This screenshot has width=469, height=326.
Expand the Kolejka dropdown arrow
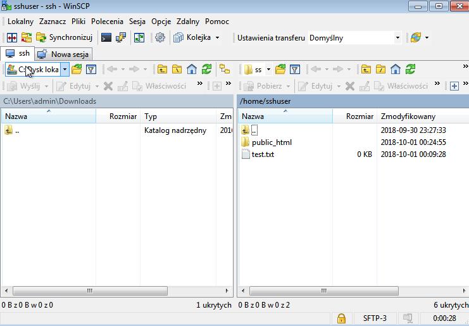218,38
